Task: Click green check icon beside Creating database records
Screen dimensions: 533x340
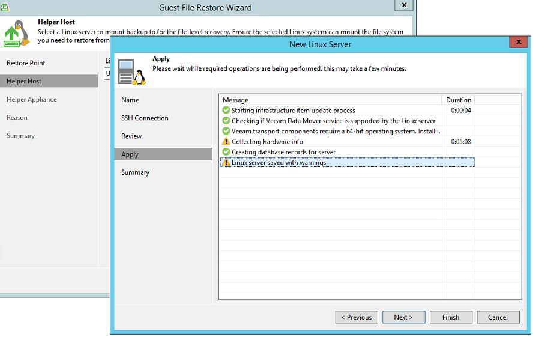Action: 226,152
